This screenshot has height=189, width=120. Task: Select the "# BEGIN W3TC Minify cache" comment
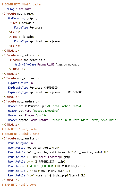pos(21,4)
